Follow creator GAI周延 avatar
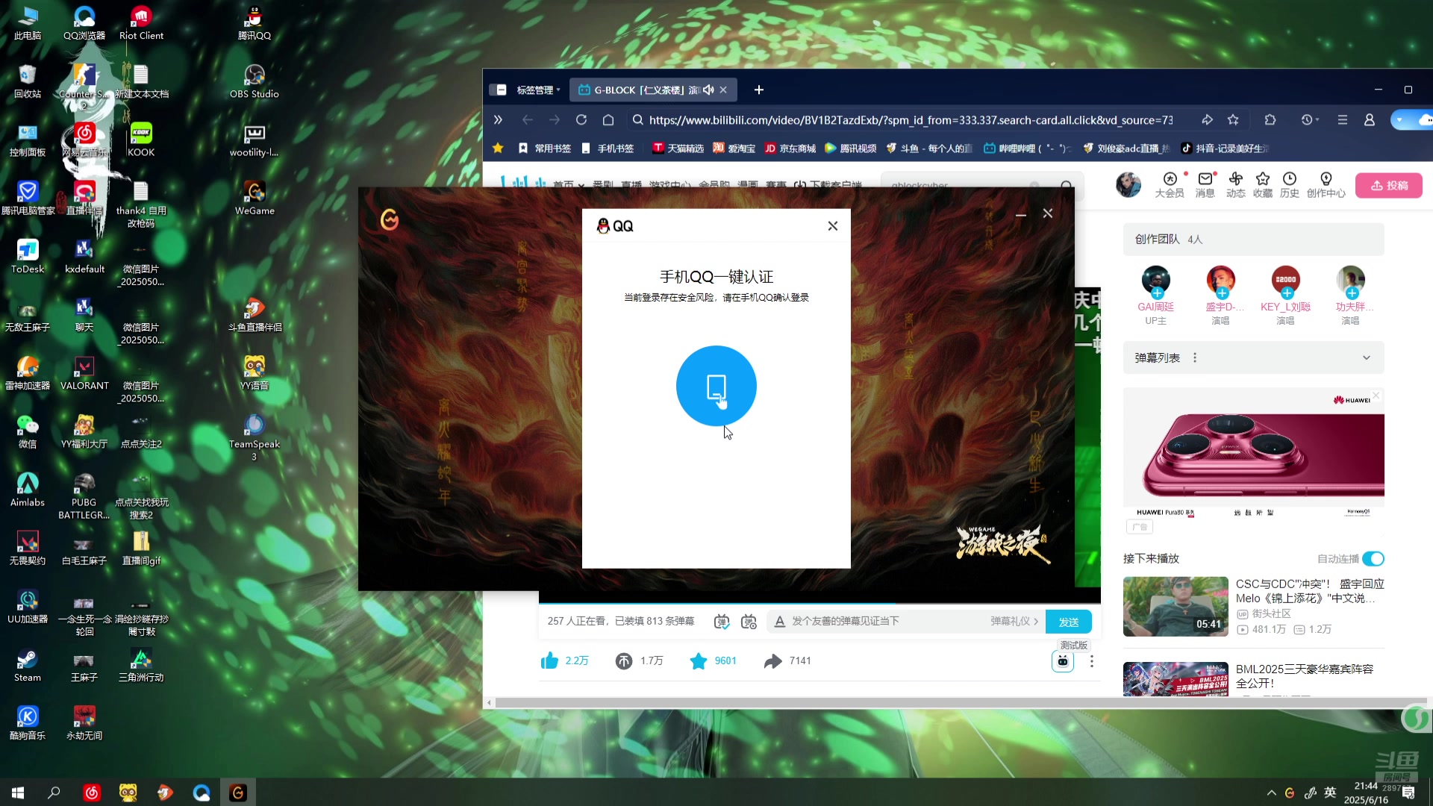 tap(1156, 281)
